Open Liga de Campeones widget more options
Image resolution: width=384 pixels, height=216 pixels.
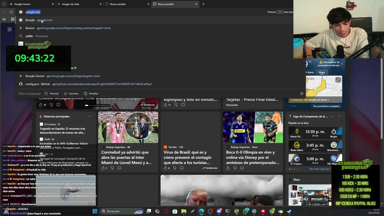339,116
